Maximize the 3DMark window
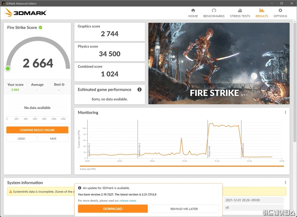The width and height of the screenshot is (297, 217). pyautogui.click(x=282, y=3)
